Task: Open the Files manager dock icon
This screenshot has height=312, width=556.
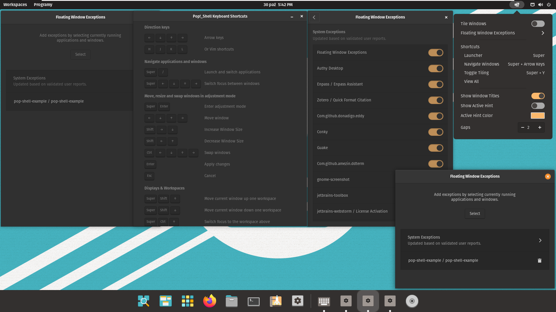Action: pos(231,301)
